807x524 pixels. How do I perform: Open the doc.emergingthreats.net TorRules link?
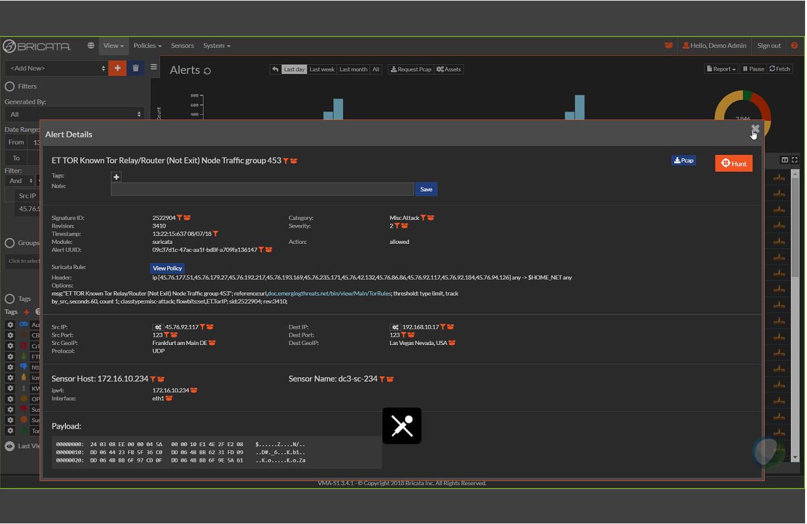click(329, 293)
